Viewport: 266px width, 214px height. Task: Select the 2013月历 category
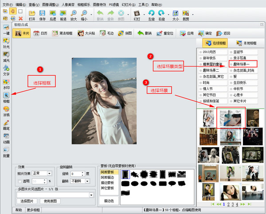click(213, 52)
